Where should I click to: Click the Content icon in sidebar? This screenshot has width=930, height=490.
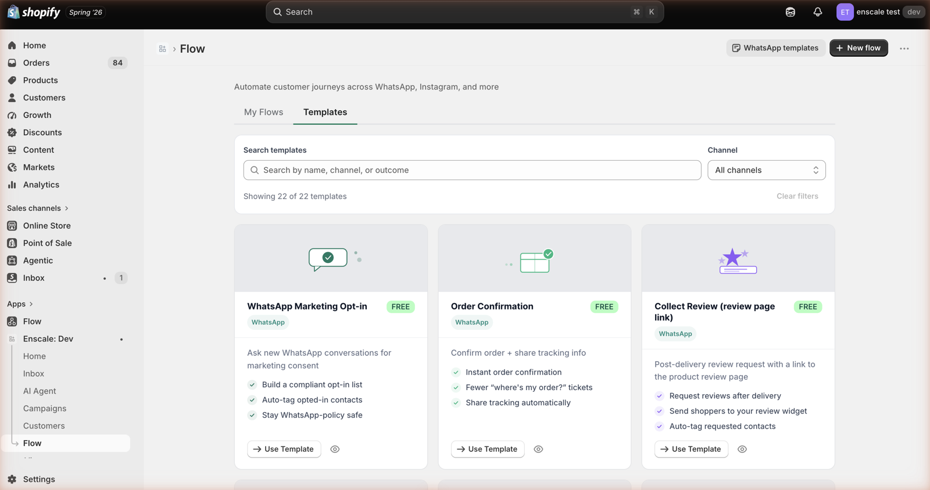[12, 150]
